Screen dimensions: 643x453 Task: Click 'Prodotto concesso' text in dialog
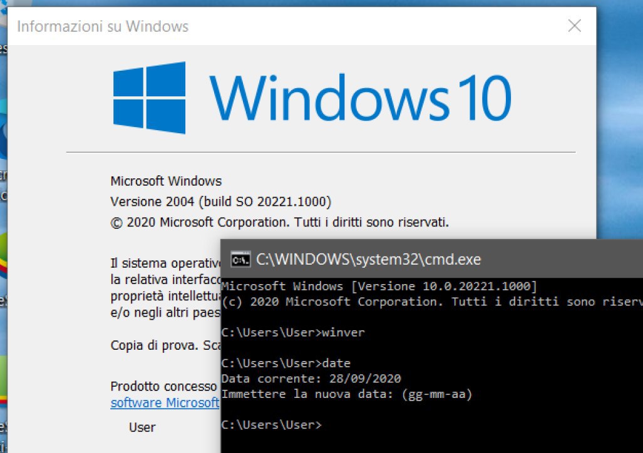click(163, 387)
